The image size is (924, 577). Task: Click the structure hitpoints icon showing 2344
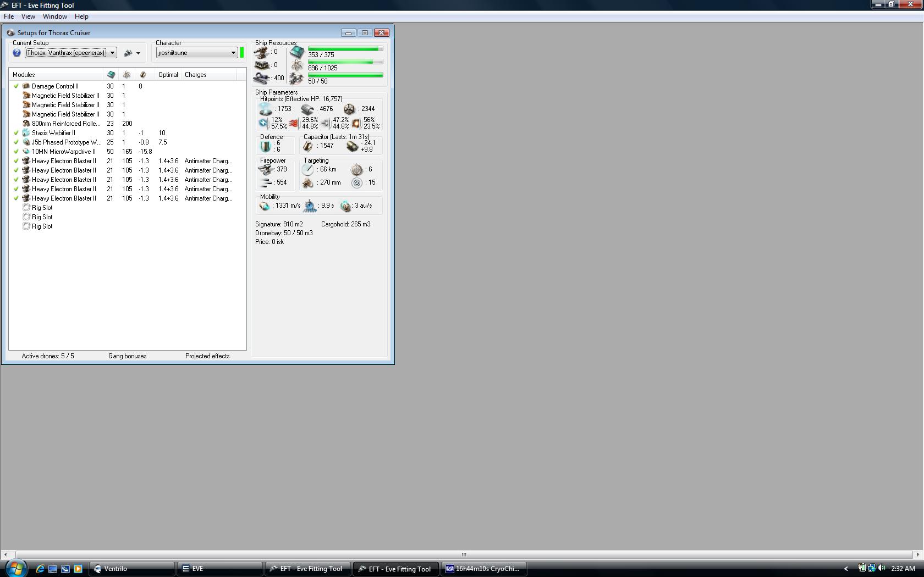click(349, 109)
